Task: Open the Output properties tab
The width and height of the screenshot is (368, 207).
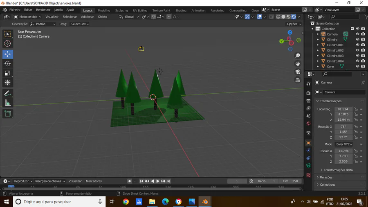Action: 308,101
